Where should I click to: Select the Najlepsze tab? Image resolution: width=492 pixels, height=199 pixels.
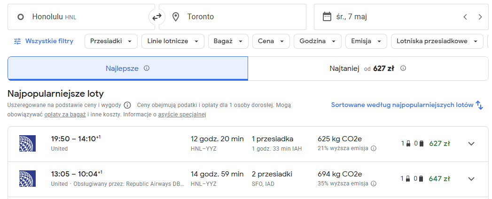click(128, 69)
